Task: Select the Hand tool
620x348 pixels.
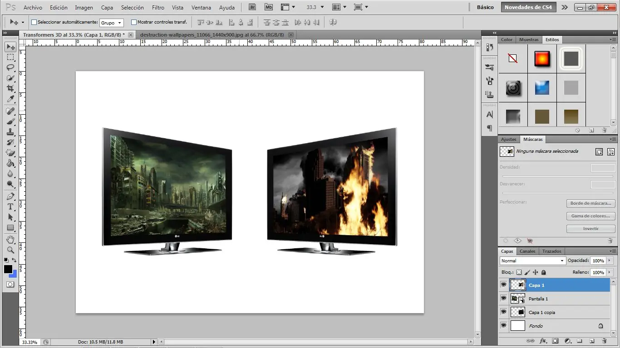Action: coord(10,239)
